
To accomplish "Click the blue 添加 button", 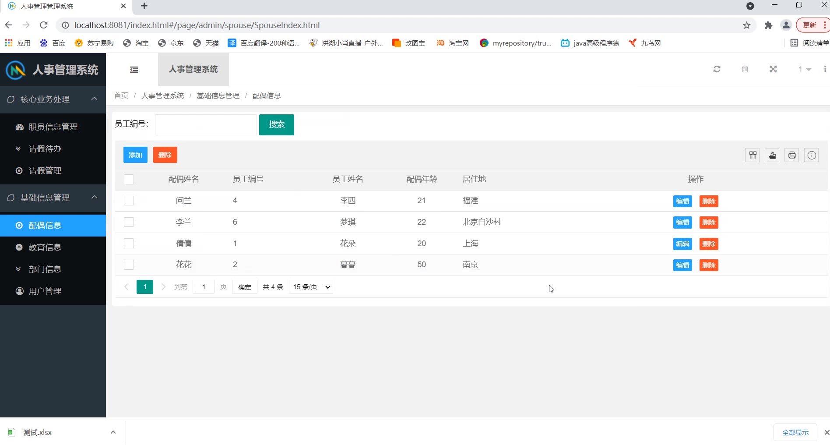I will point(135,155).
